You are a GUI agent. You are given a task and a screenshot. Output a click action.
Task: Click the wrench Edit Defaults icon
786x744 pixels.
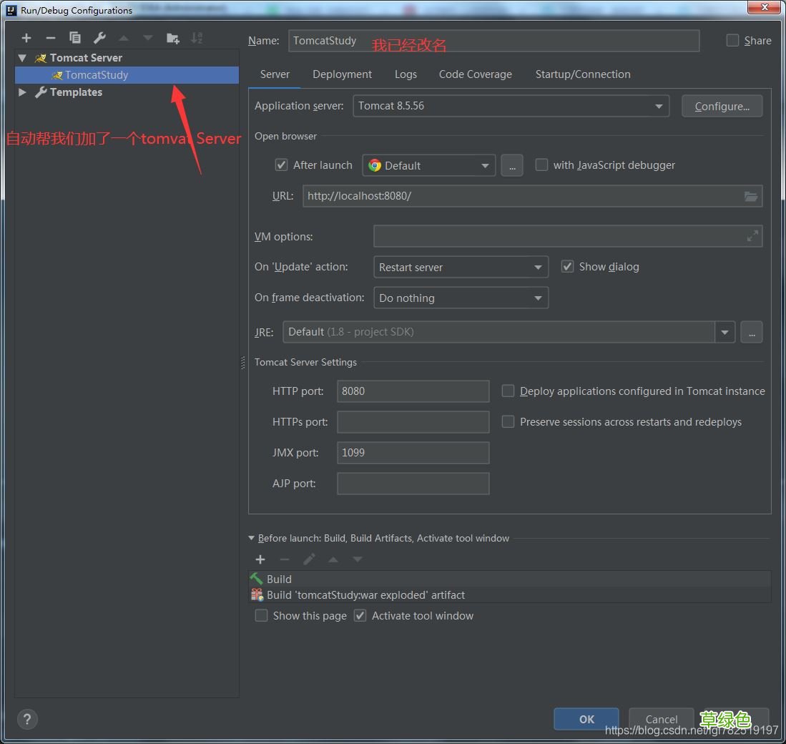pos(99,38)
